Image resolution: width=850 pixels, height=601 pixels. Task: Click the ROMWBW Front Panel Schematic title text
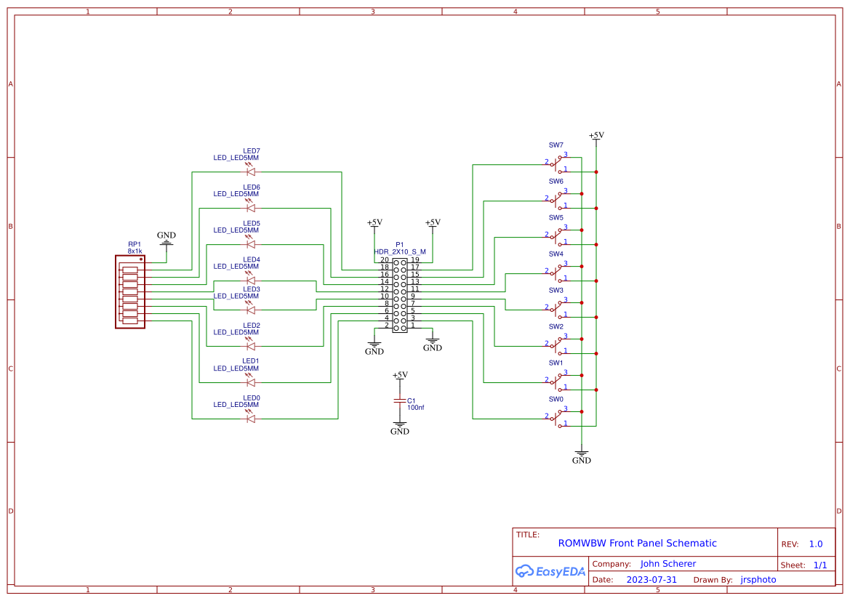[637, 543]
